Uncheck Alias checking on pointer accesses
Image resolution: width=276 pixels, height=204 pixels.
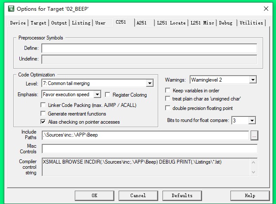43,122
